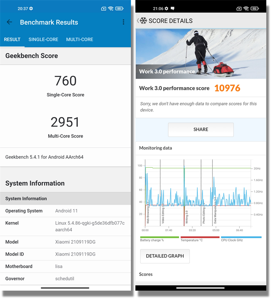The image size is (271, 299).
Task: Tap the SIM-missing icon in PCMark status bar
Action: point(239,9)
